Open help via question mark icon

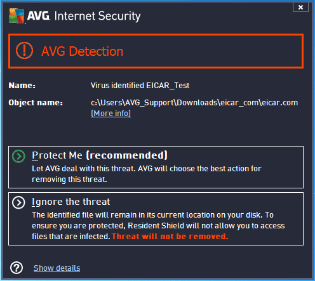click(x=17, y=268)
